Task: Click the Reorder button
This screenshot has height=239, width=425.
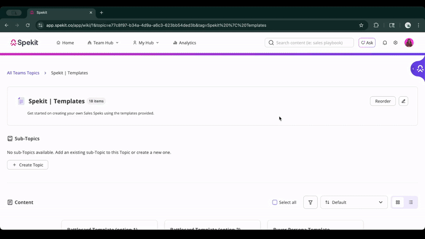Action: point(382,101)
